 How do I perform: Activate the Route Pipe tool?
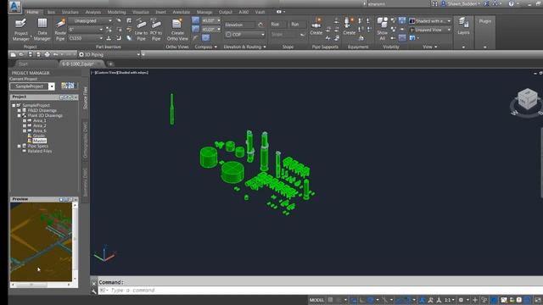[60, 30]
